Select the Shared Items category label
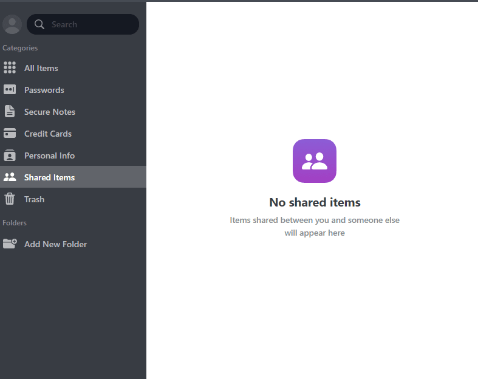478x379 pixels. pyautogui.click(x=49, y=177)
